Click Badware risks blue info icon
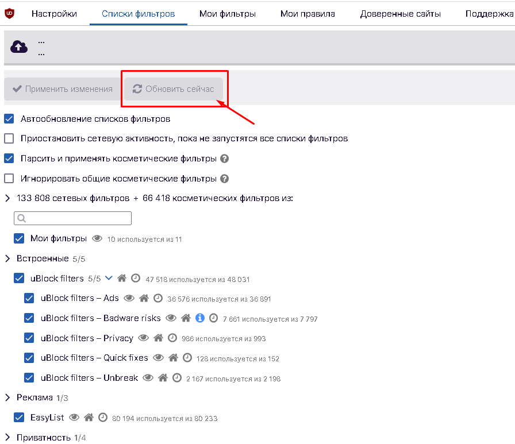This screenshot has width=515, height=444. tap(200, 318)
